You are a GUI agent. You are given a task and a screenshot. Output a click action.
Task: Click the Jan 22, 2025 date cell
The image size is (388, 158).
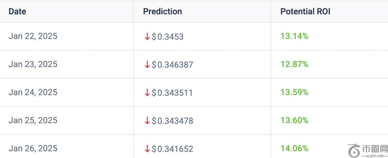click(x=33, y=36)
